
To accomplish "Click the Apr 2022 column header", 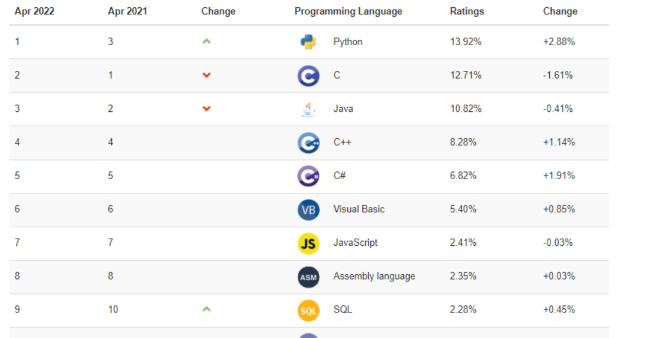I will 35,11.
